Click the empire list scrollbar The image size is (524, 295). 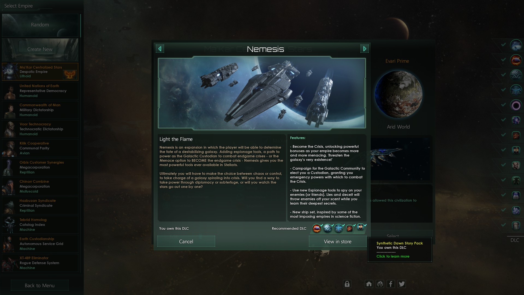[x=81, y=25]
